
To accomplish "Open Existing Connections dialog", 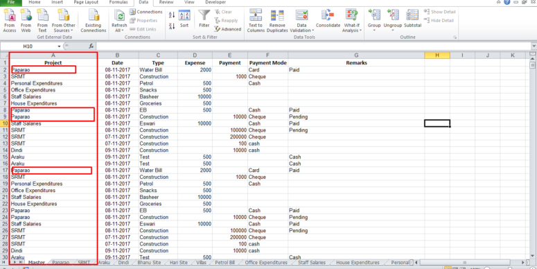I will coord(94,21).
